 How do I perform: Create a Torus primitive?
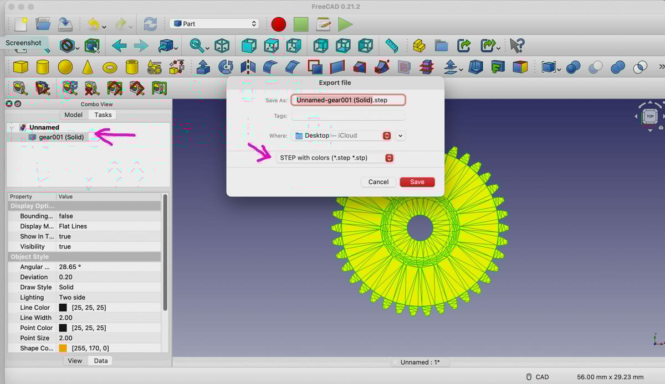point(110,68)
